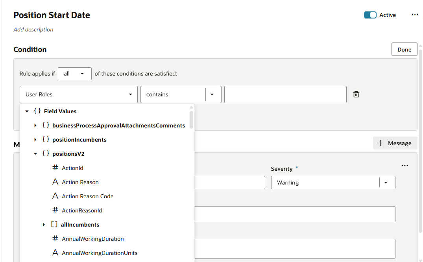Click the object icon next to Field Values
The width and height of the screenshot is (423, 262).
point(37,111)
